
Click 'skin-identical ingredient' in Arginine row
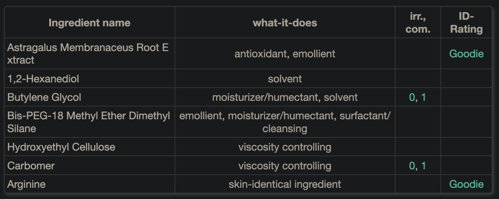pyautogui.click(x=285, y=184)
